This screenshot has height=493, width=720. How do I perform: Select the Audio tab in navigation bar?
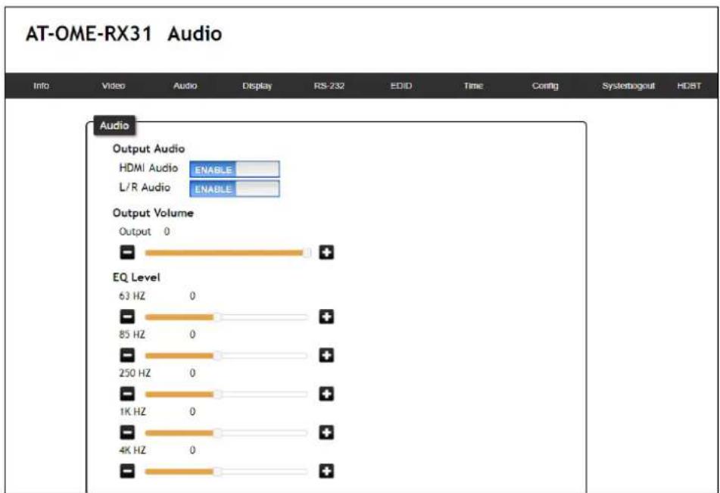pos(185,86)
